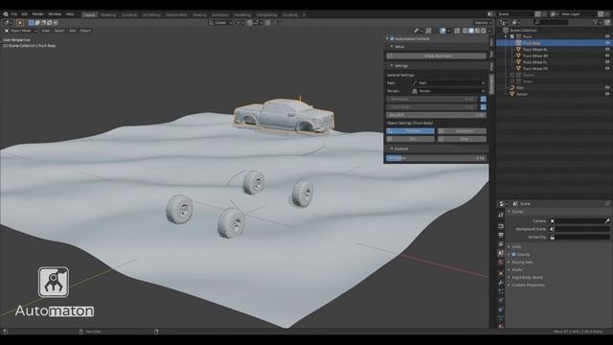The image size is (613, 345).
Task: Hide Truck Wheel RR with eye icon
Action: point(607,56)
